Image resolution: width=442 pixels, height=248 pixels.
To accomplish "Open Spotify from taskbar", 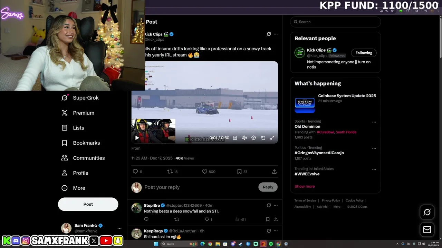I will tap(271, 244).
